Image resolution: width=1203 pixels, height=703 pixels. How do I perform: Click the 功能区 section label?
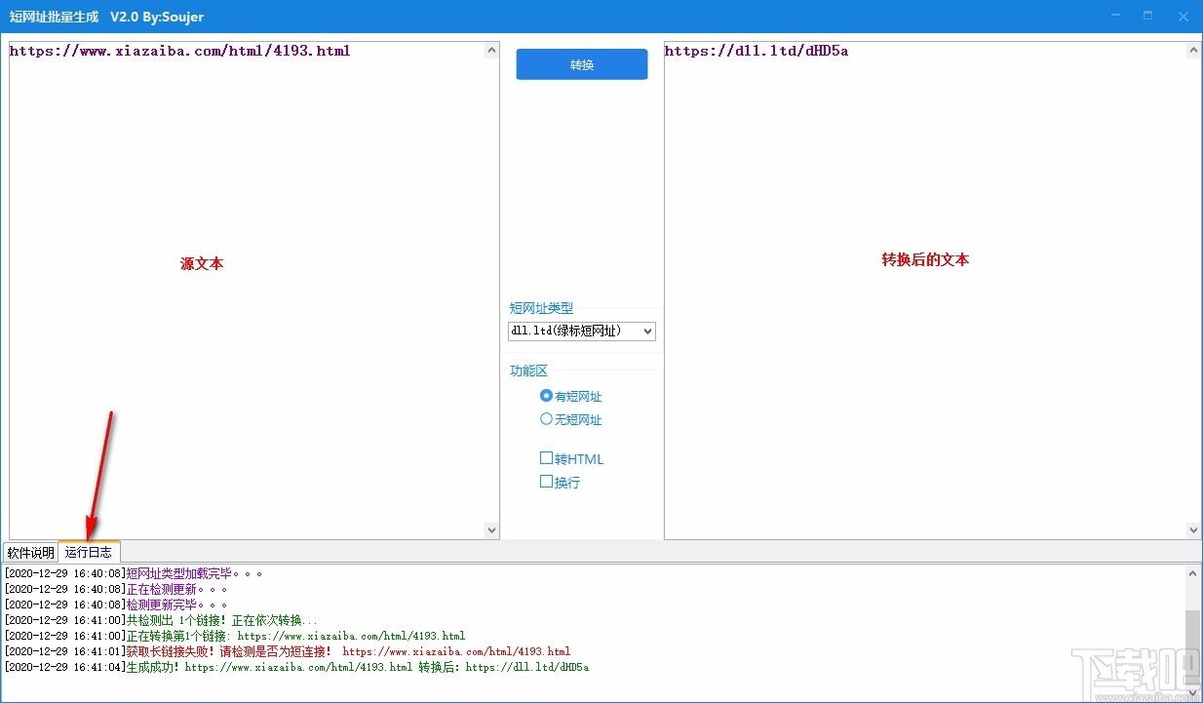point(529,371)
